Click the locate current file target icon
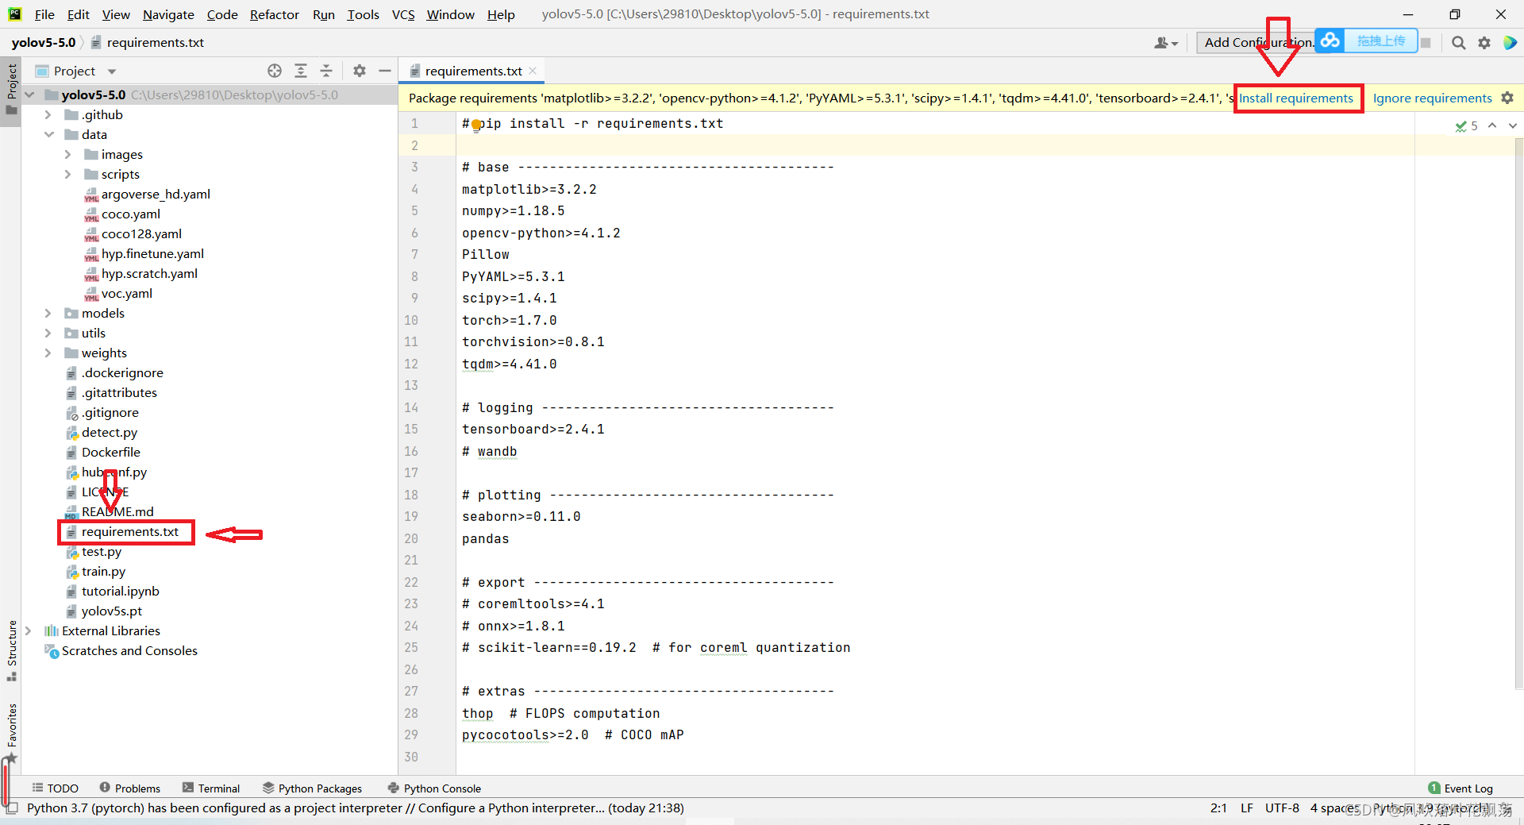Viewport: 1524px width, 825px height. [x=275, y=71]
